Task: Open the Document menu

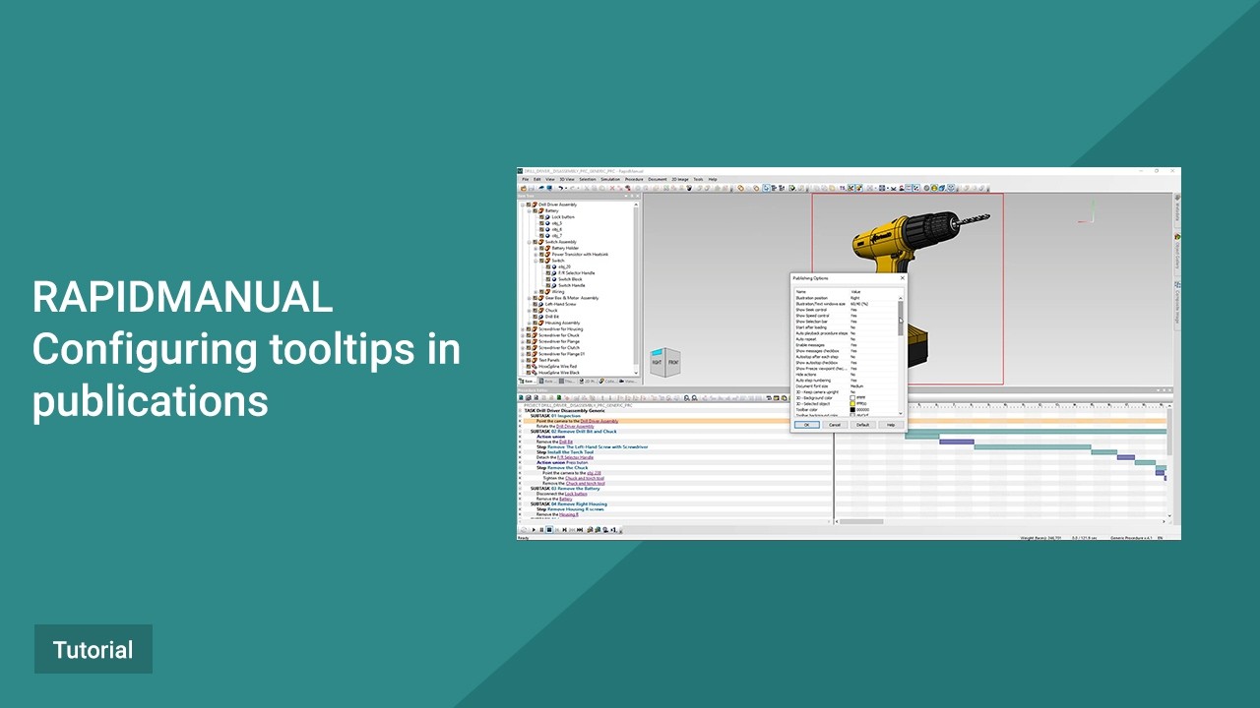Action: tap(658, 179)
